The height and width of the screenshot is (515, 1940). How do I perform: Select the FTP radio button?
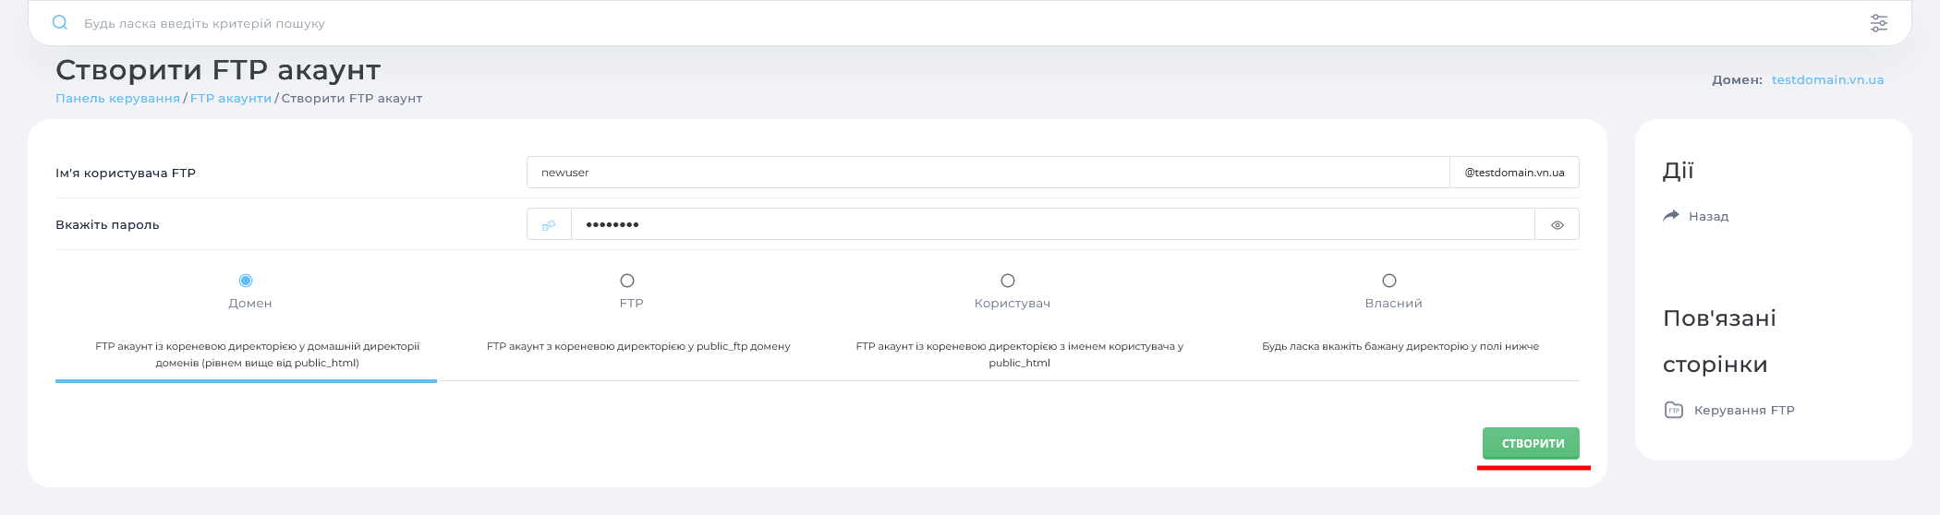[x=627, y=281]
